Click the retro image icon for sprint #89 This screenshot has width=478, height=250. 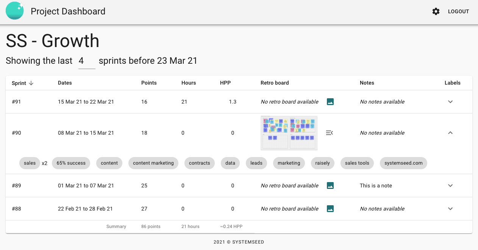pyautogui.click(x=330, y=186)
